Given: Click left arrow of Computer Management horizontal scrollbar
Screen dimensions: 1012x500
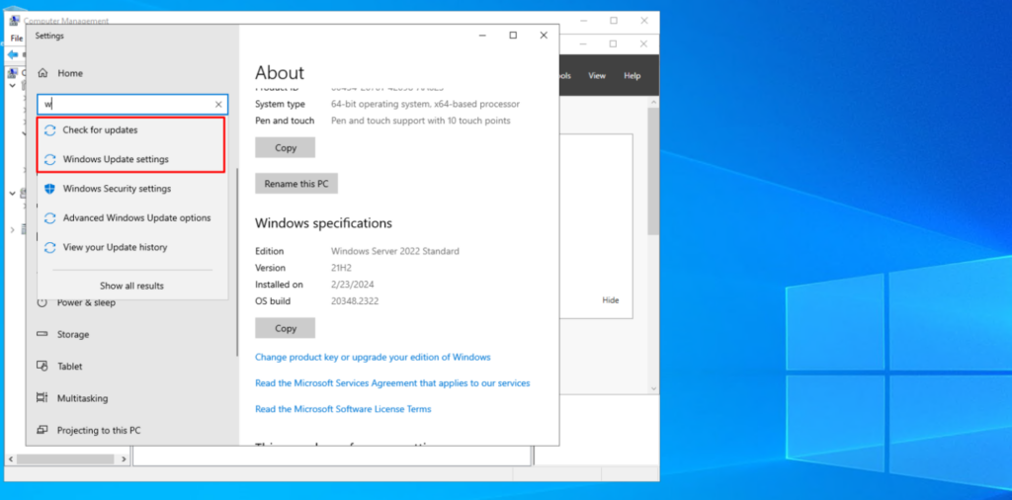Looking at the screenshot, I should point(10,459).
